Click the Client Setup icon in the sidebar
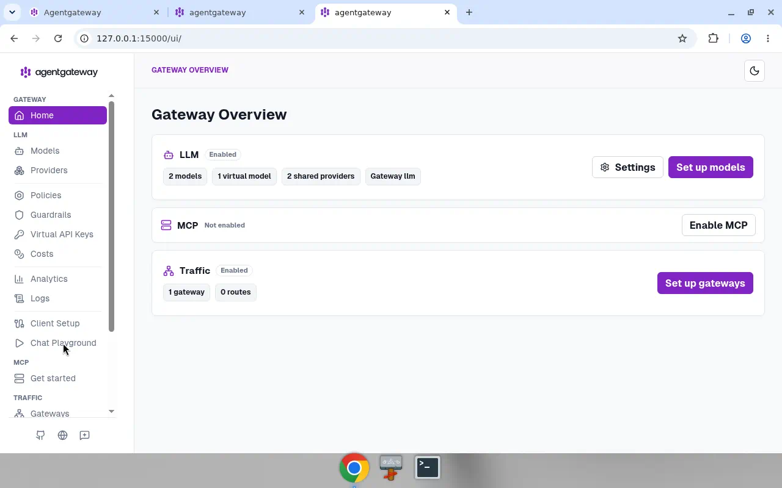This screenshot has width=782, height=488. point(19,323)
